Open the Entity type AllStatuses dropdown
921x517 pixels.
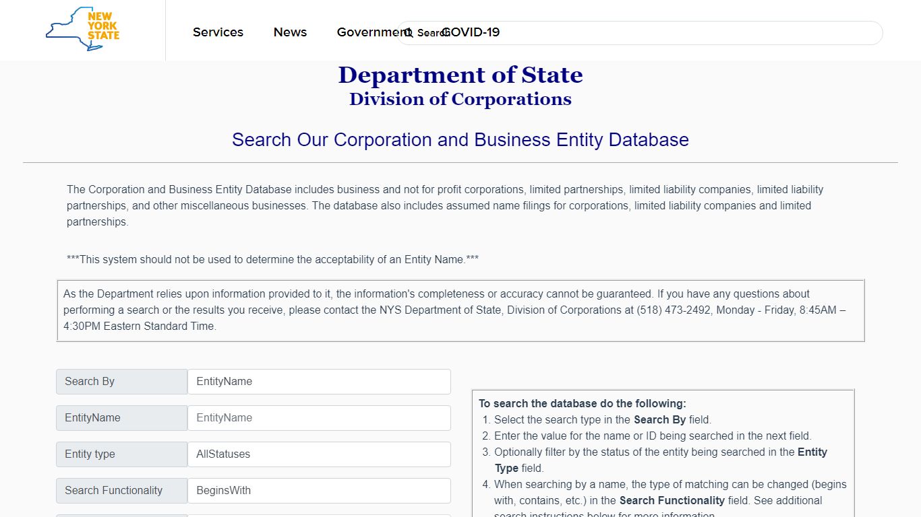coord(319,454)
